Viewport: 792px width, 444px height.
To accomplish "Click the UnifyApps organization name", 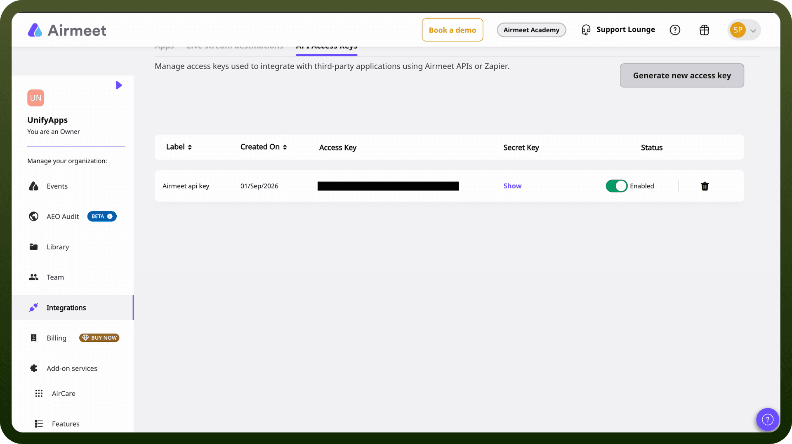I will coord(47,120).
